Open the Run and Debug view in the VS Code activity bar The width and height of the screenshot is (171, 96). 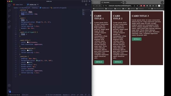tap(9, 21)
